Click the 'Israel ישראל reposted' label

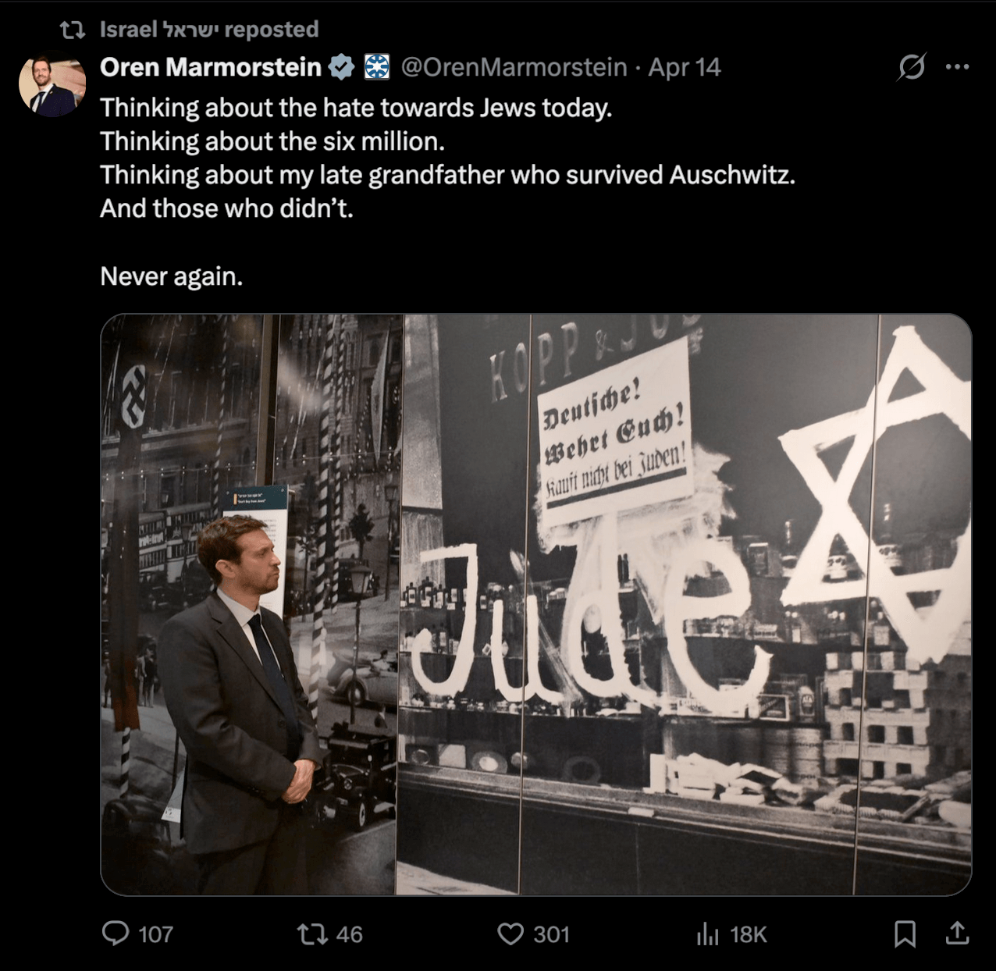209,30
